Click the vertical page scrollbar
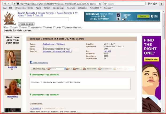Image resolution: width=166 pixels, height=114 pixels. tap(164, 61)
